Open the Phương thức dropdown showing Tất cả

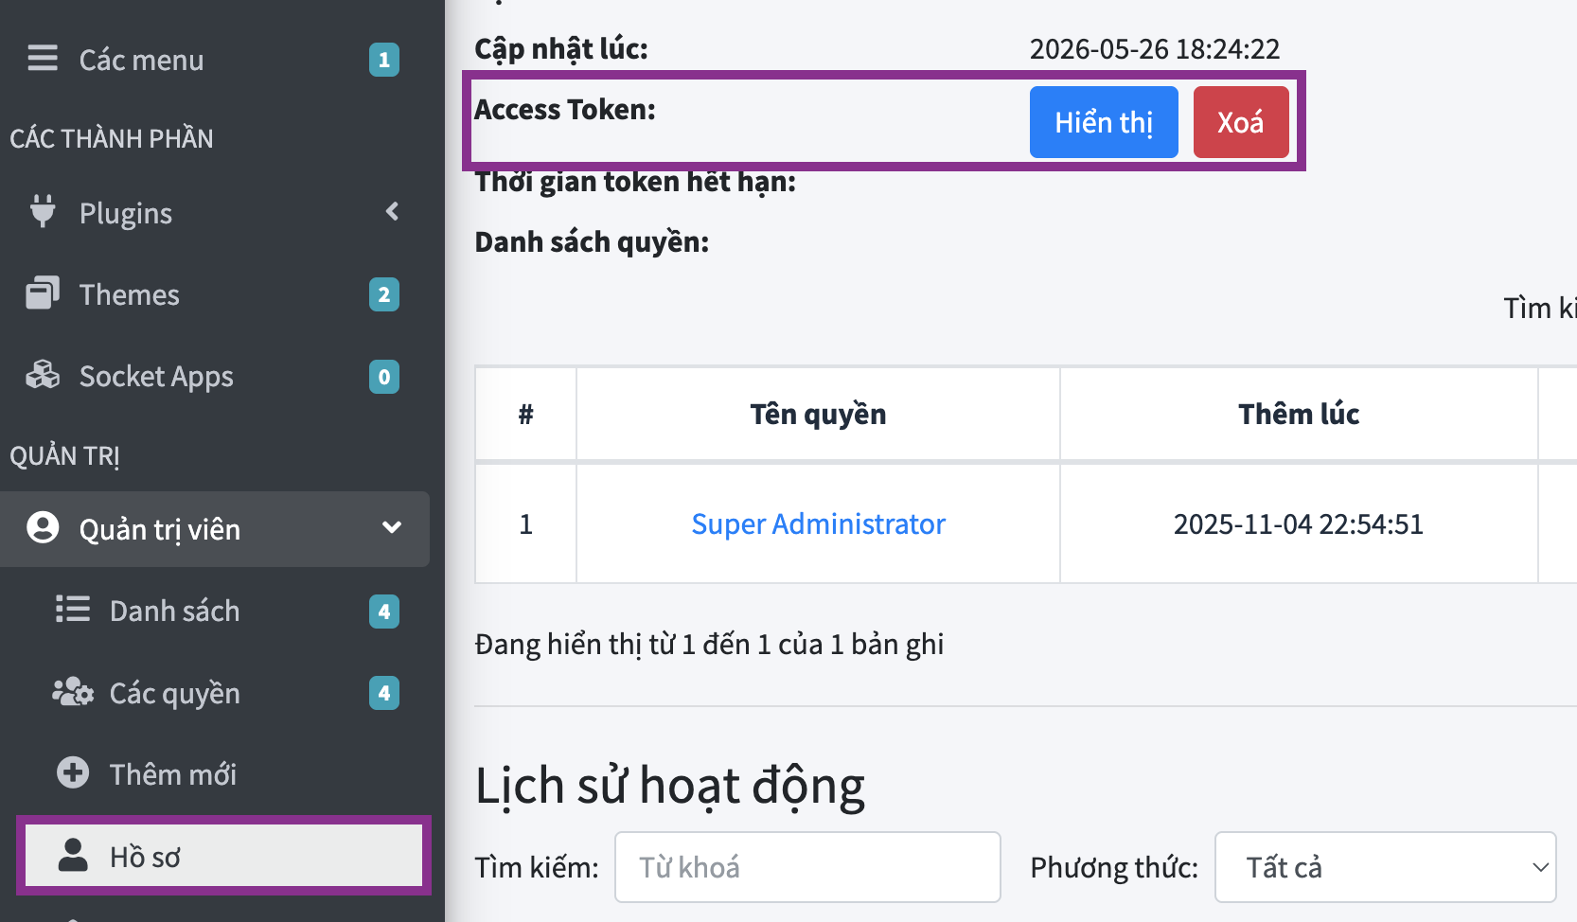tap(1386, 867)
